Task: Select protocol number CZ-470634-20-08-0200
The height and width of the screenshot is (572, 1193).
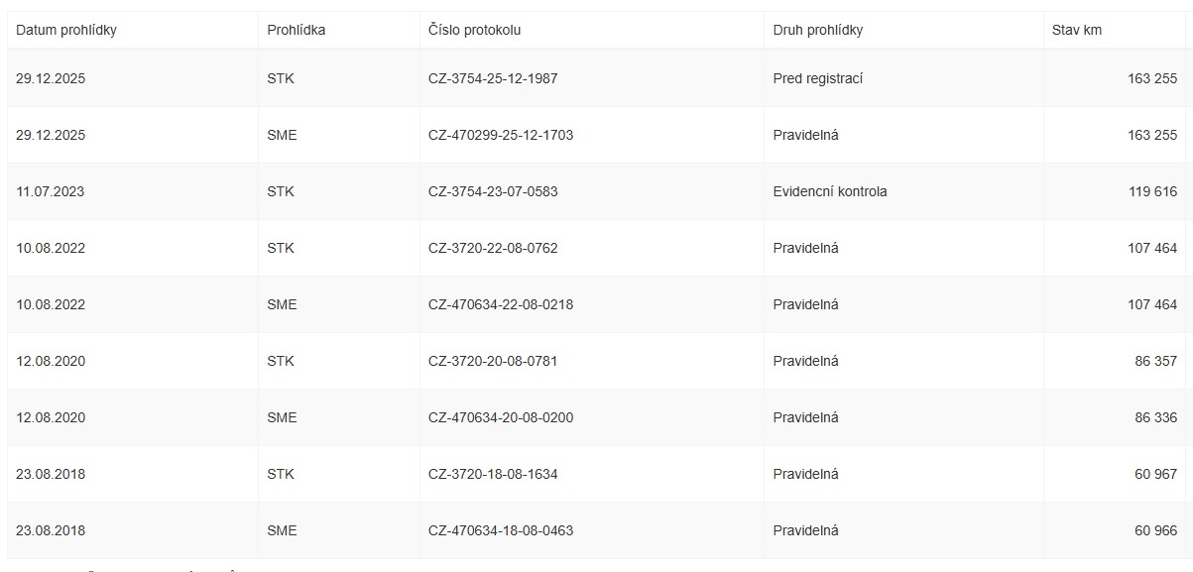Action: pyautogui.click(x=501, y=417)
